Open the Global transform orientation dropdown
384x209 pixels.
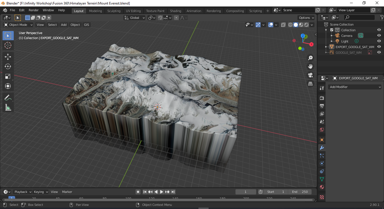coord(135,18)
